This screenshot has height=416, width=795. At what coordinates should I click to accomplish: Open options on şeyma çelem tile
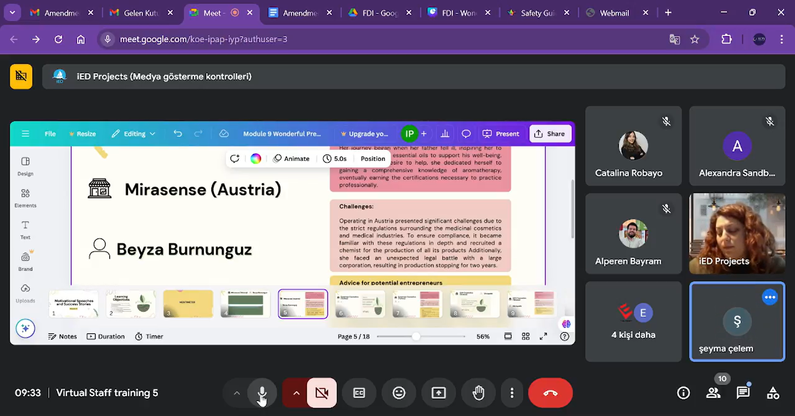[x=770, y=297]
